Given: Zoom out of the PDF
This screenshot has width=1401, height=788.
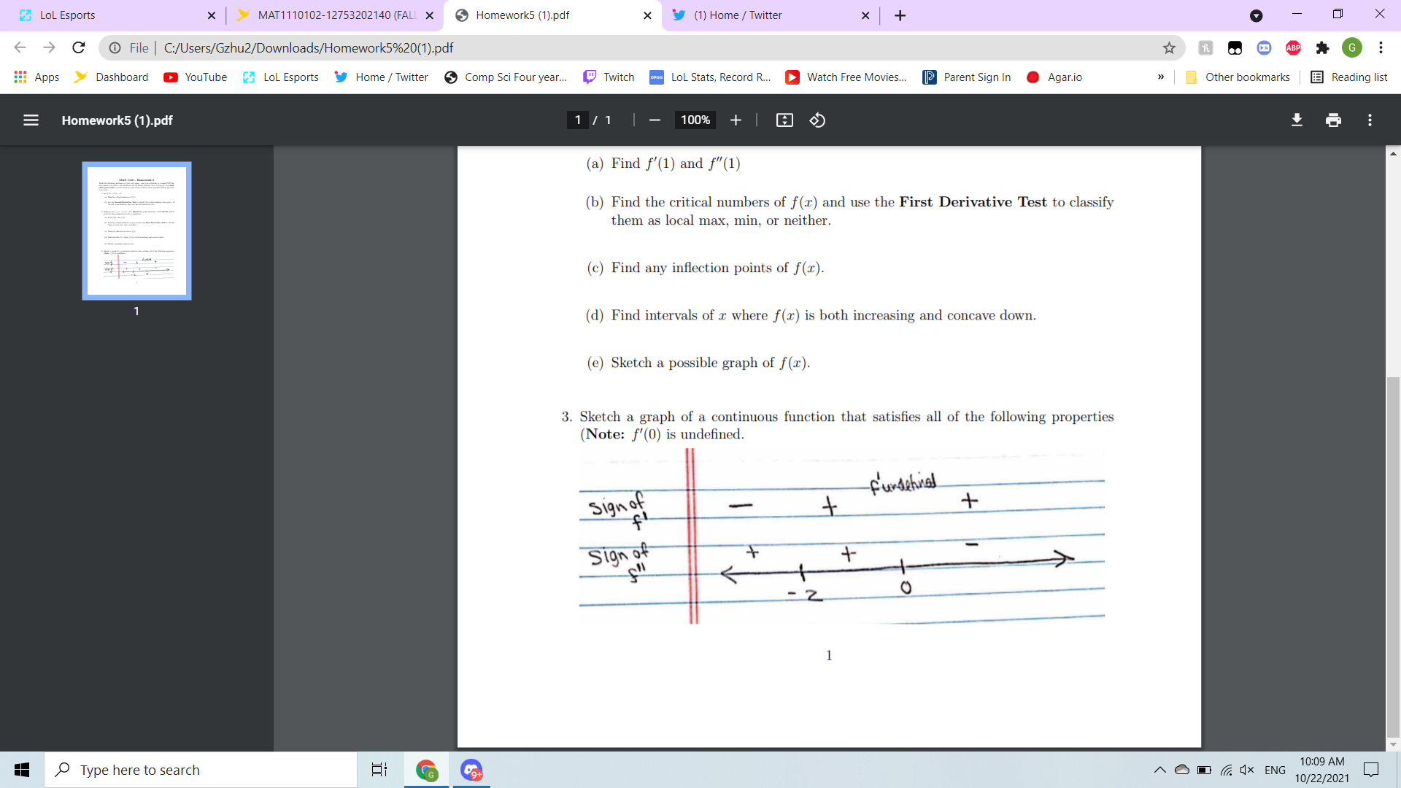Looking at the screenshot, I should coord(654,120).
